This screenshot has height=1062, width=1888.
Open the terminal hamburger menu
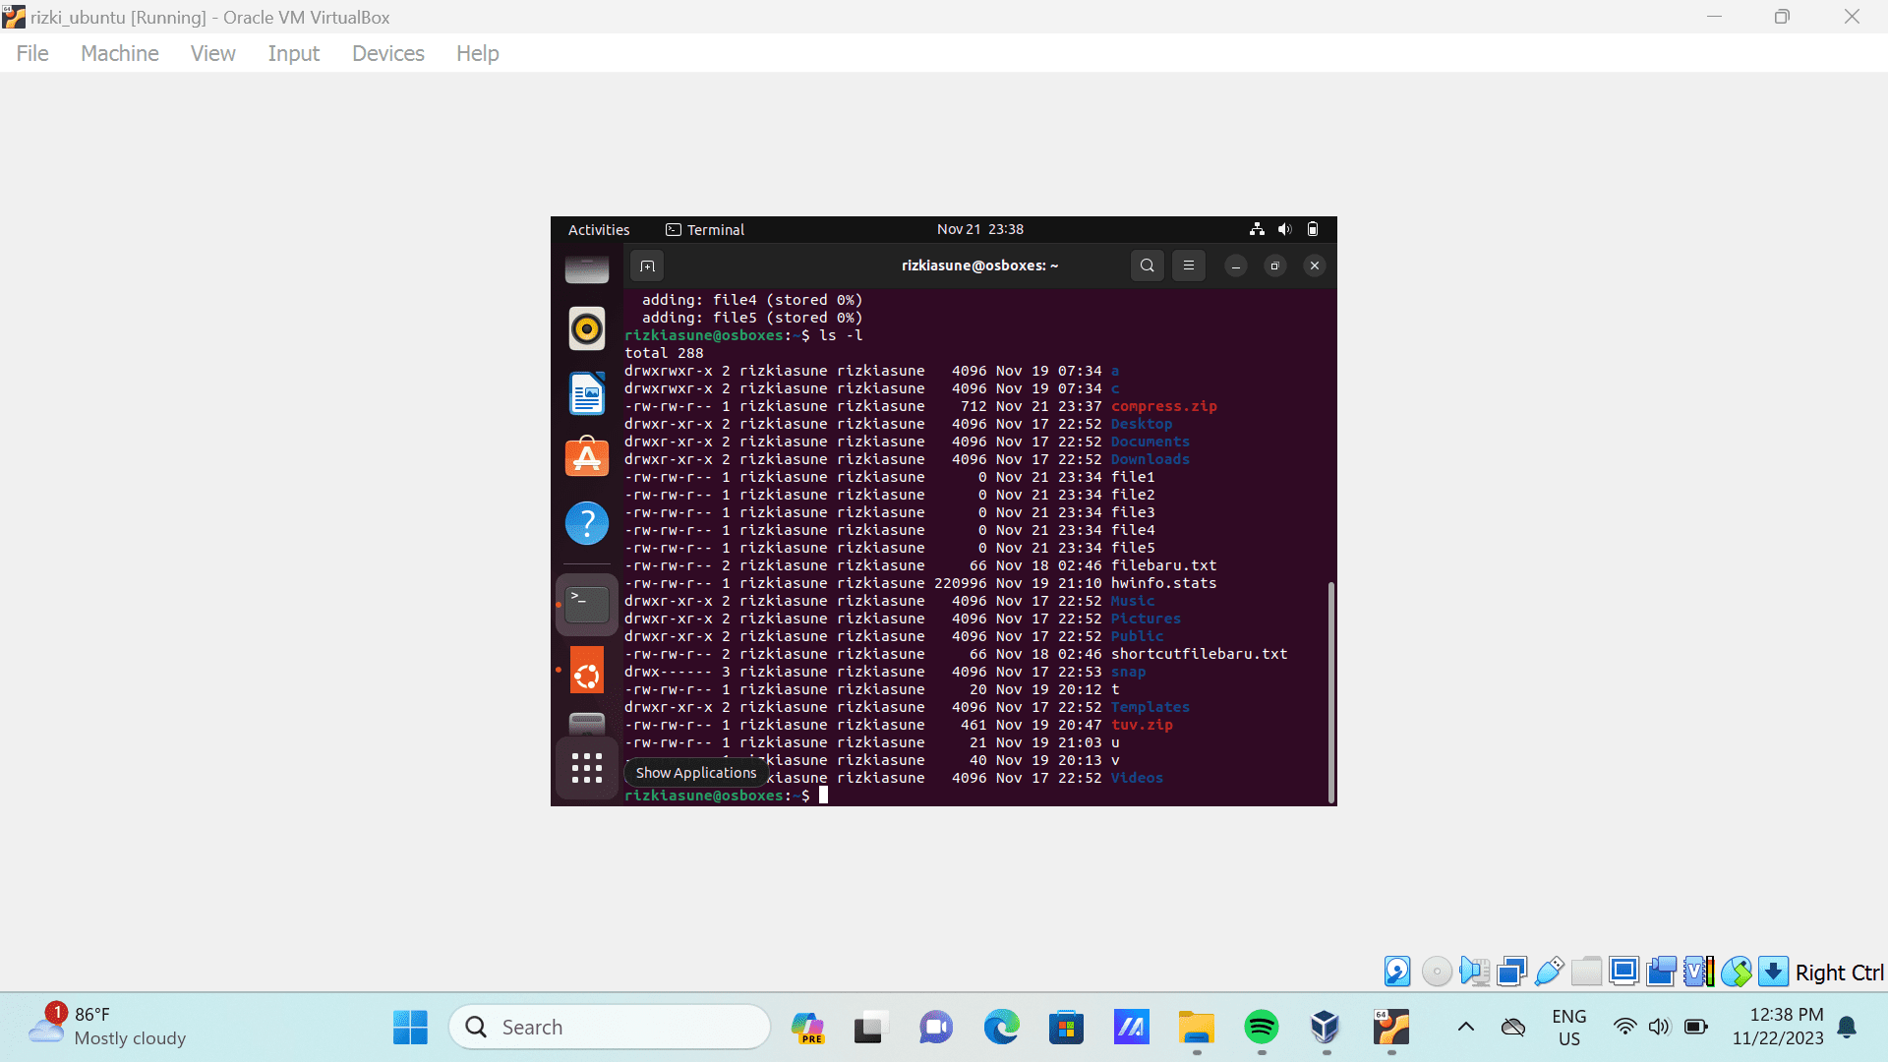[1189, 265]
